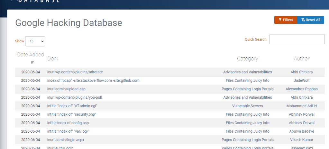
Task: Click the Vulnerable Servers category link
Action: click(247, 106)
